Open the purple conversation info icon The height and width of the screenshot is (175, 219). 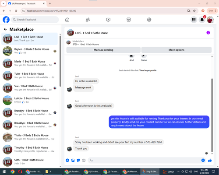tap(208, 33)
